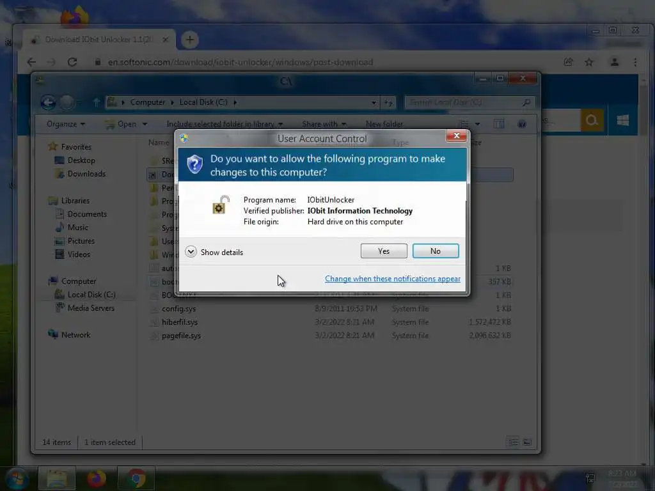Select Network in the navigation pane
This screenshot has height=491, width=655.
(75, 335)
